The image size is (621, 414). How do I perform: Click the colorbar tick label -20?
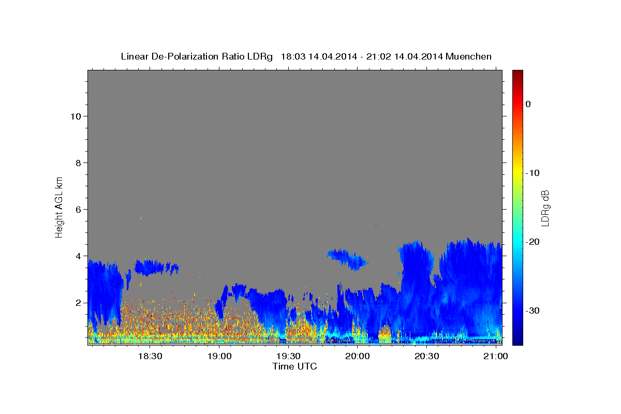click(533, 242)
